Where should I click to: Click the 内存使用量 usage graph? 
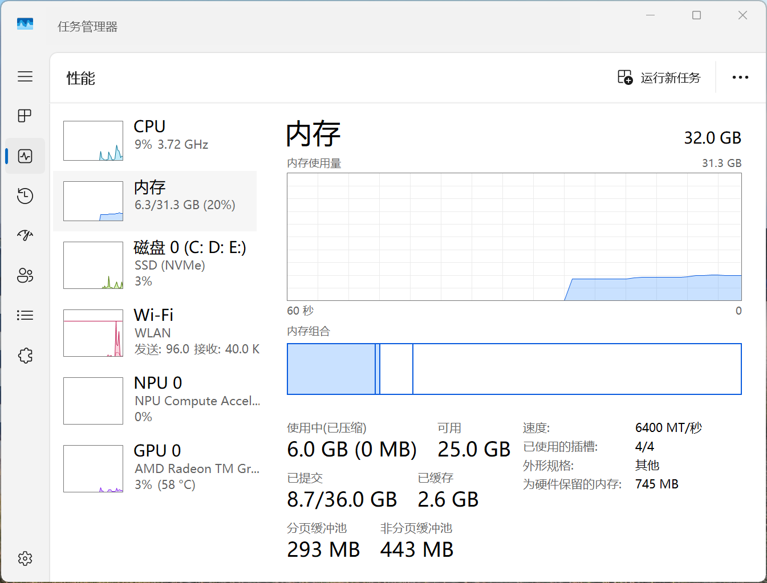[x=514, y=237]
